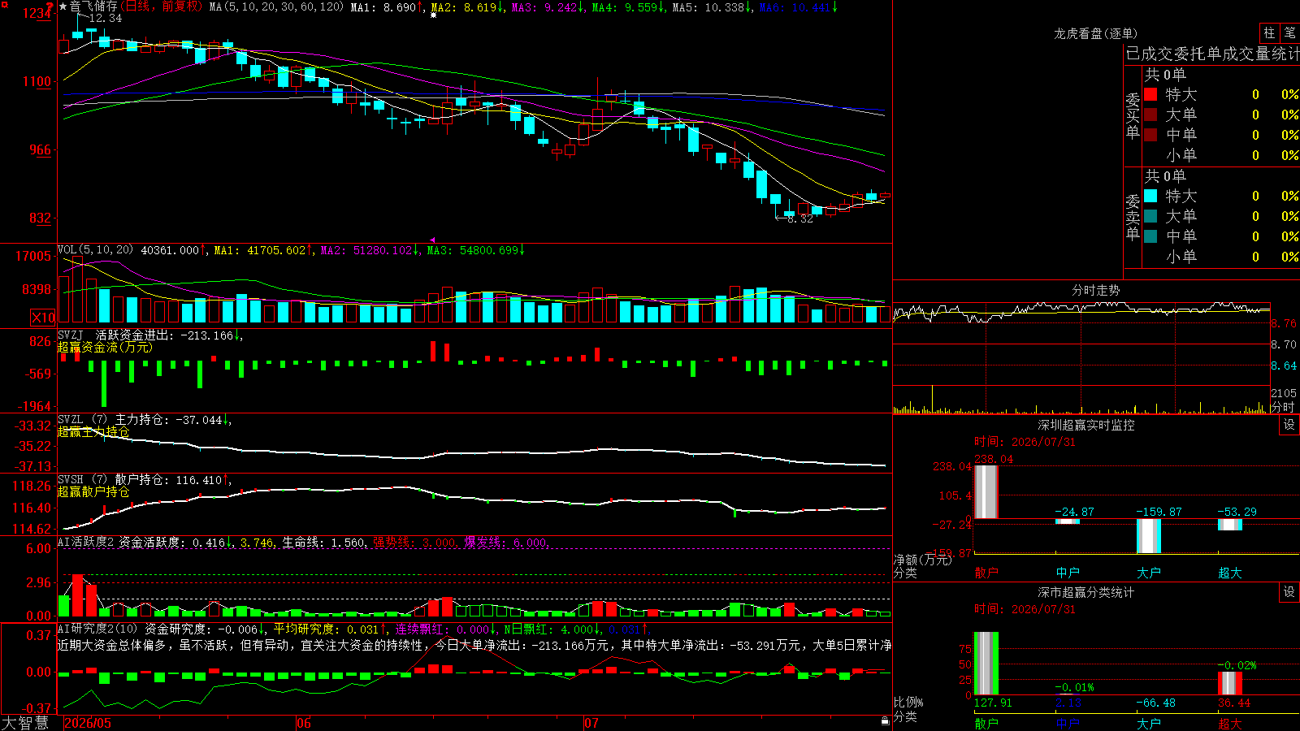Click the 8.32 low price annotation
This screenshot has width=1300, height=731.
coord(800,218)
